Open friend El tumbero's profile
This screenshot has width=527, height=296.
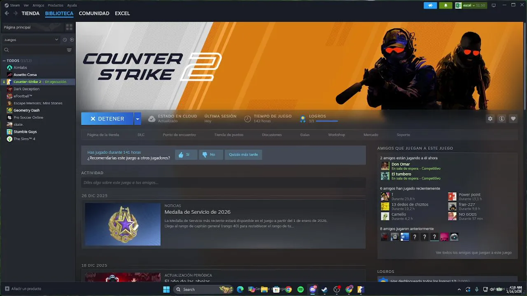click(x=401, y=174)
